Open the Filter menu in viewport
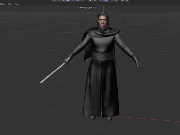The height and width of the screenshot is (135, 180). tap(10, 4)
